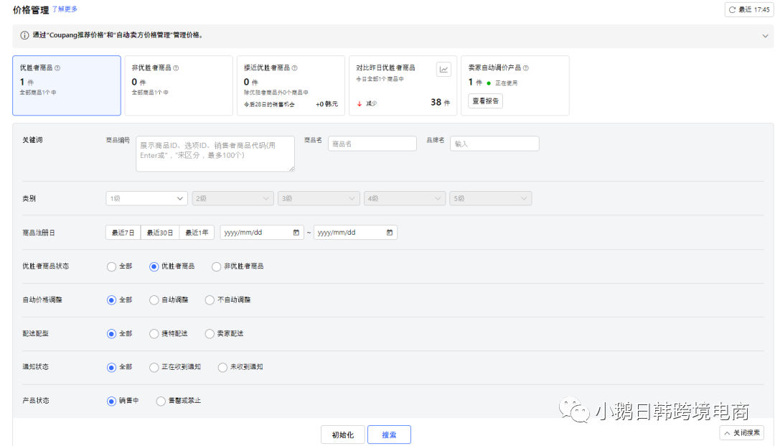Viewport: 775px width, 446px height.
Task: Open the calendar icon of the end date field
Action: (390, 232)
